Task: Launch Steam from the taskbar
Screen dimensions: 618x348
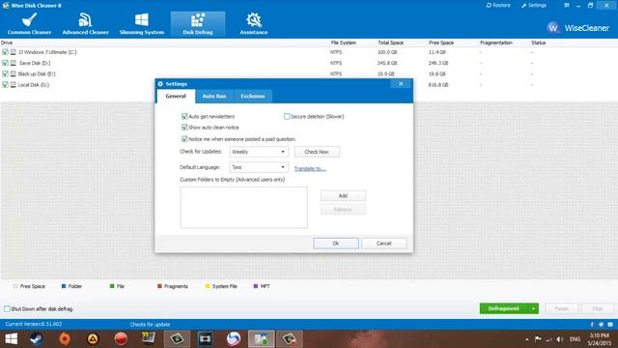Action: (37, 339)
